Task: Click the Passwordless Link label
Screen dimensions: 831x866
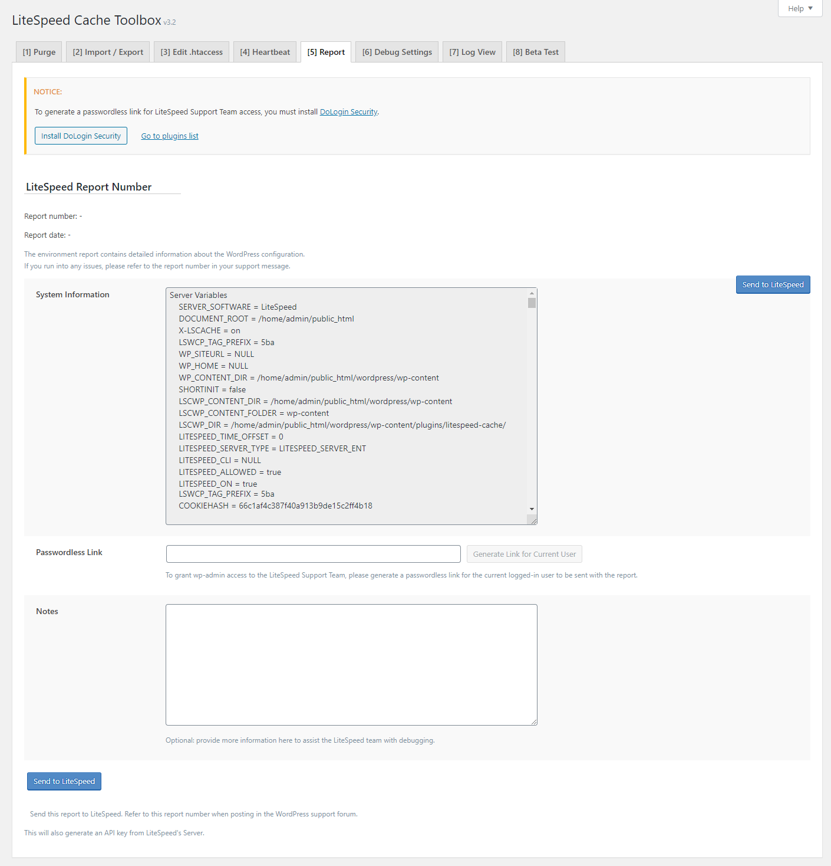Action: coord(69,552)
